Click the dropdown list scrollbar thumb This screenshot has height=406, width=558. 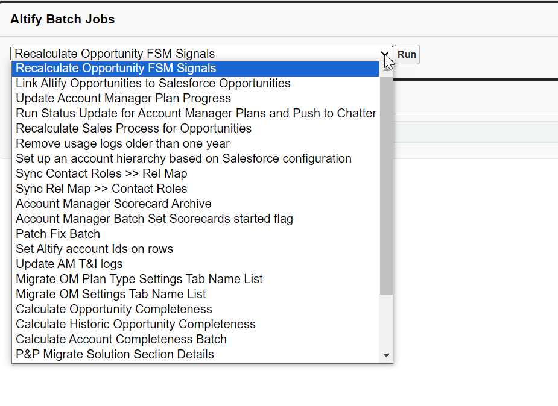pyautogui.click(x=386, y=185)
